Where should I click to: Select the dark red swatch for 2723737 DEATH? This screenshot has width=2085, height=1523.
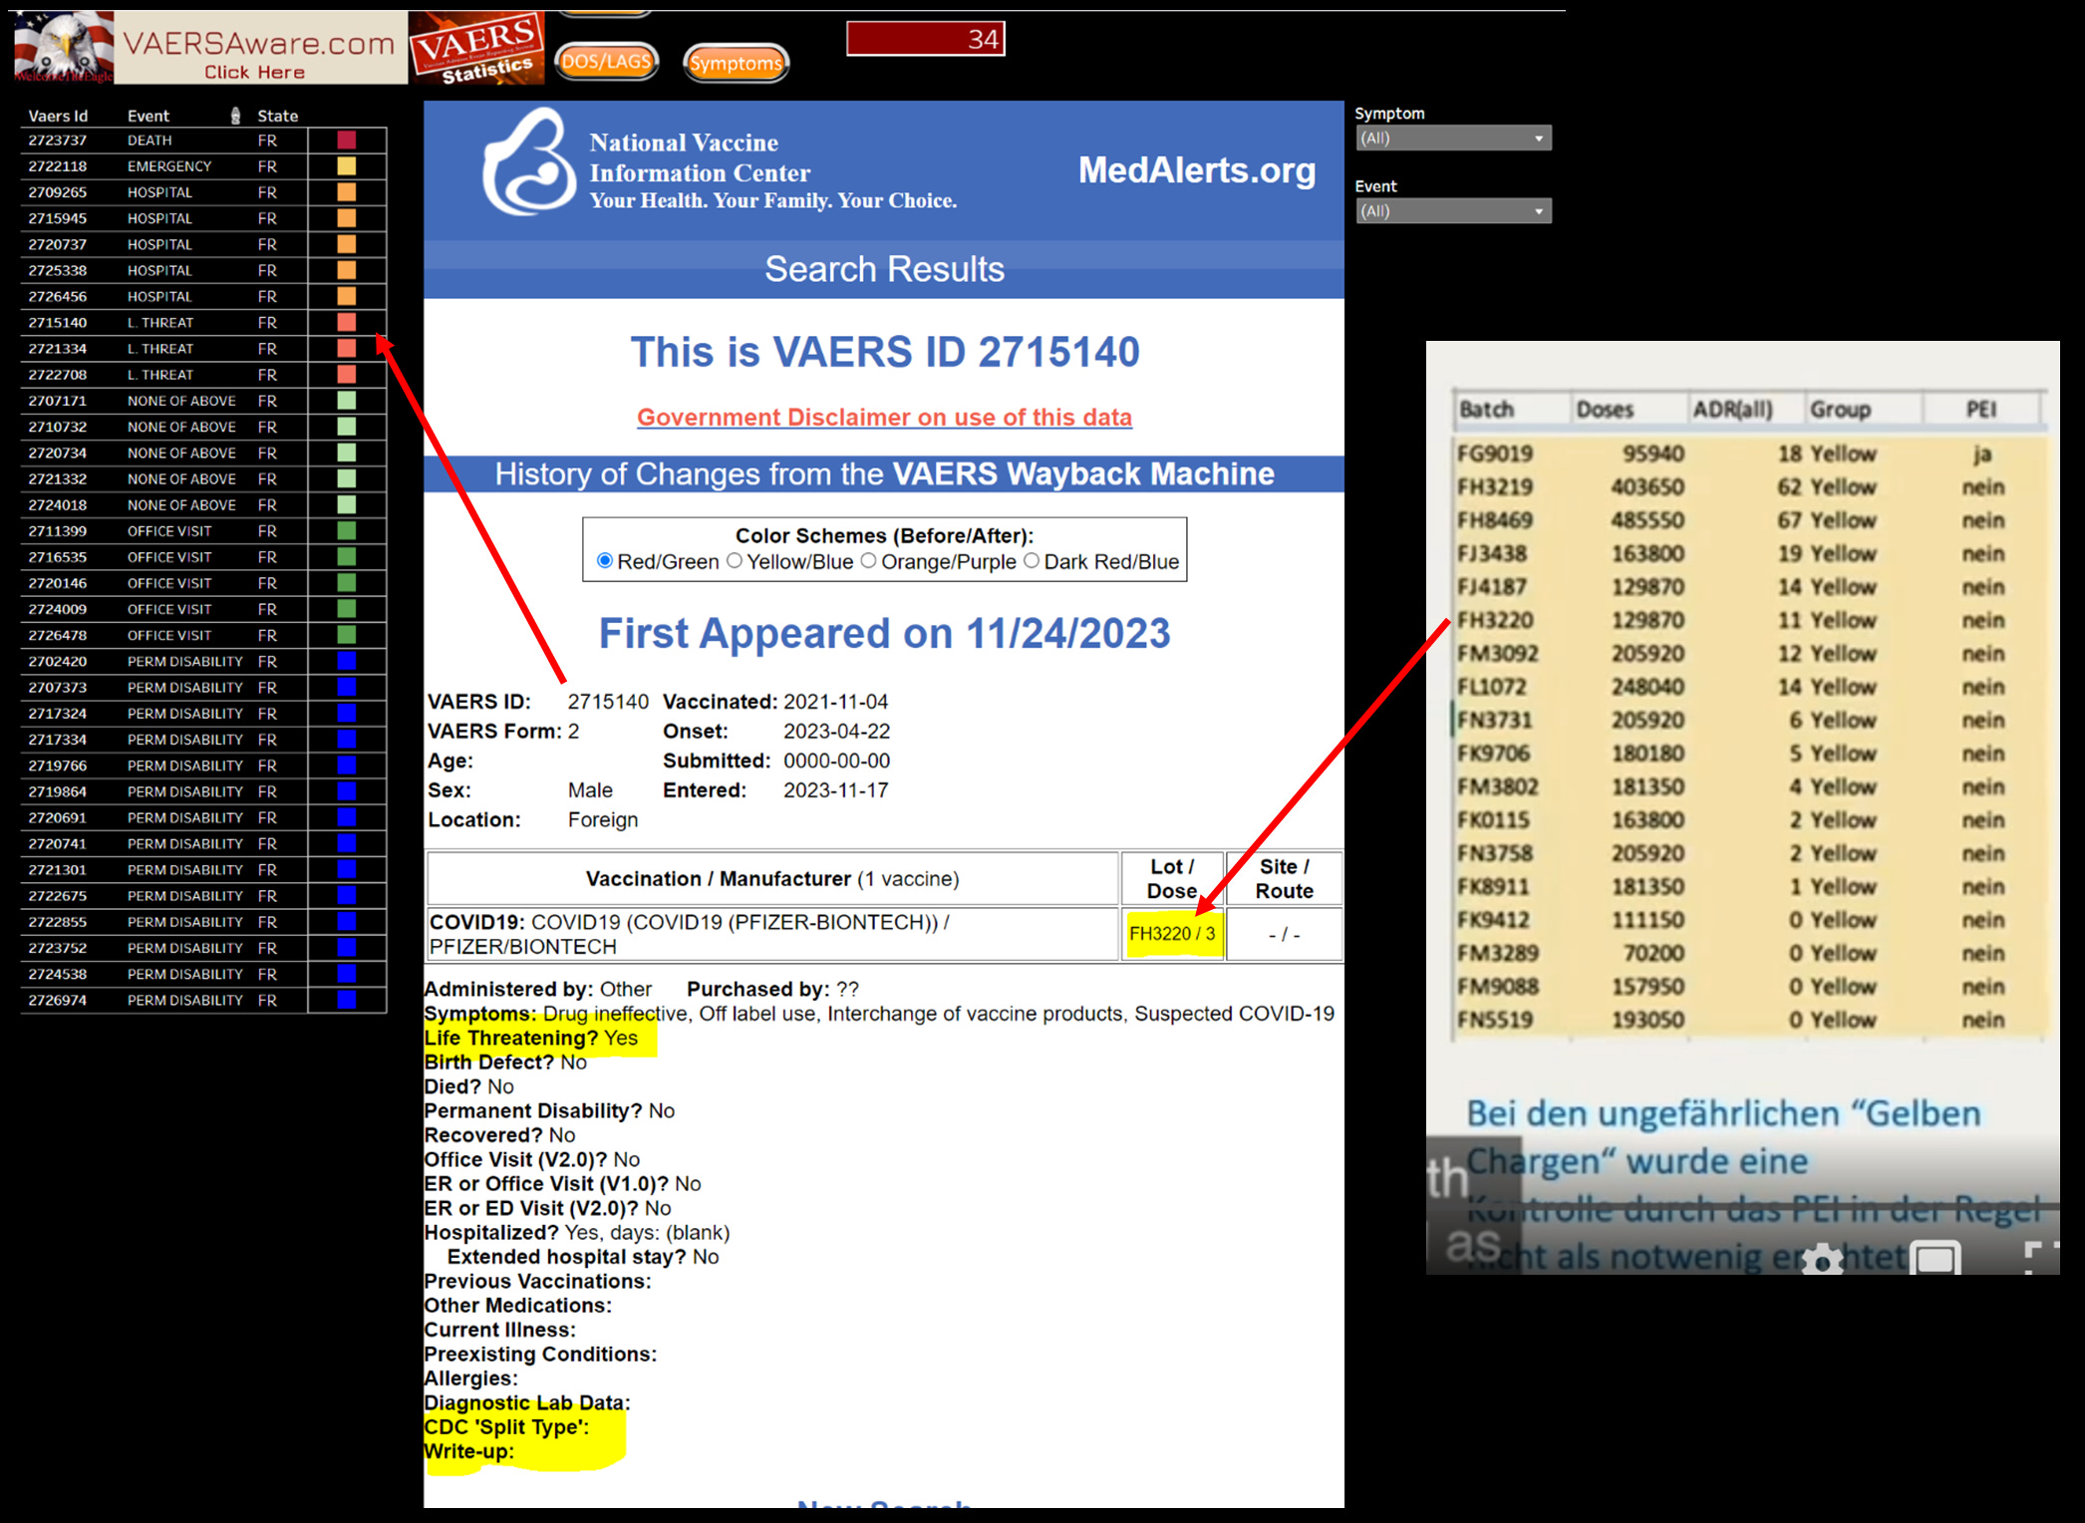click(347, 141)
